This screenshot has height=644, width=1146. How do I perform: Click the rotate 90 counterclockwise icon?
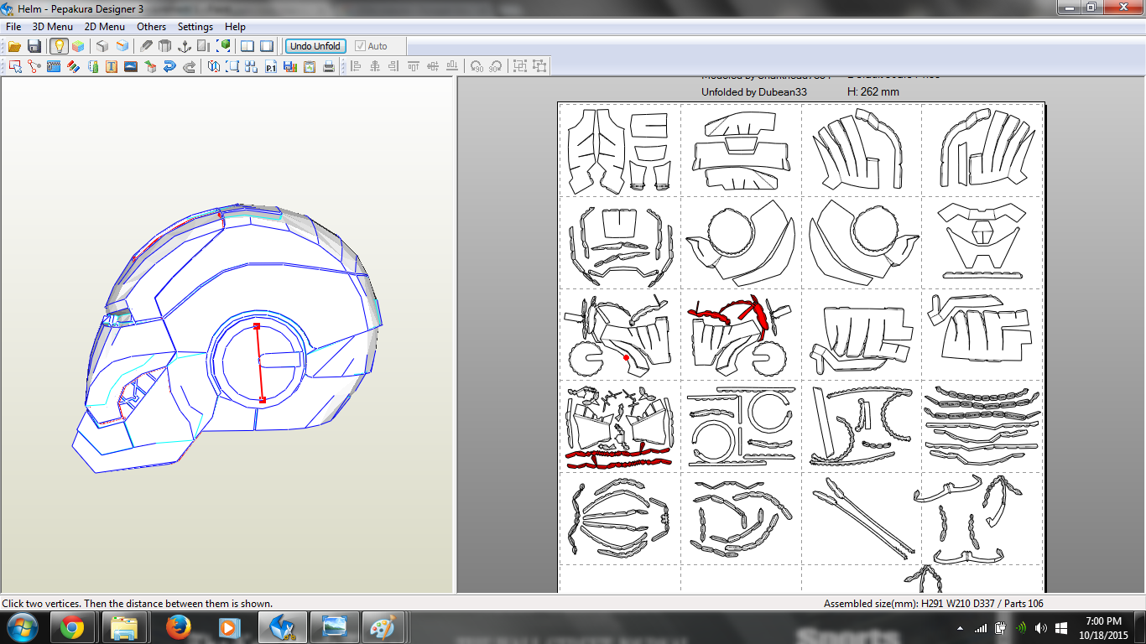(477, 66)
